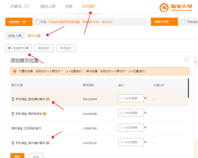Click the up arrow icon at the right edge
The image size is (198, 158).
pos(196,62)
